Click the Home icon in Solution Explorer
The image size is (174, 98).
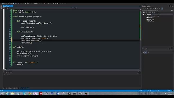point(147,8)
